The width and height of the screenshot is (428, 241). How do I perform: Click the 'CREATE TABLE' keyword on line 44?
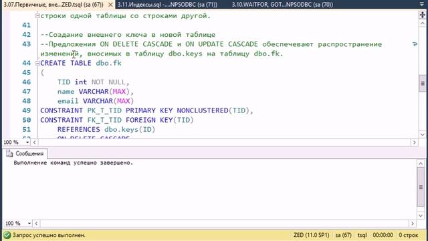(x=66, y=63)
